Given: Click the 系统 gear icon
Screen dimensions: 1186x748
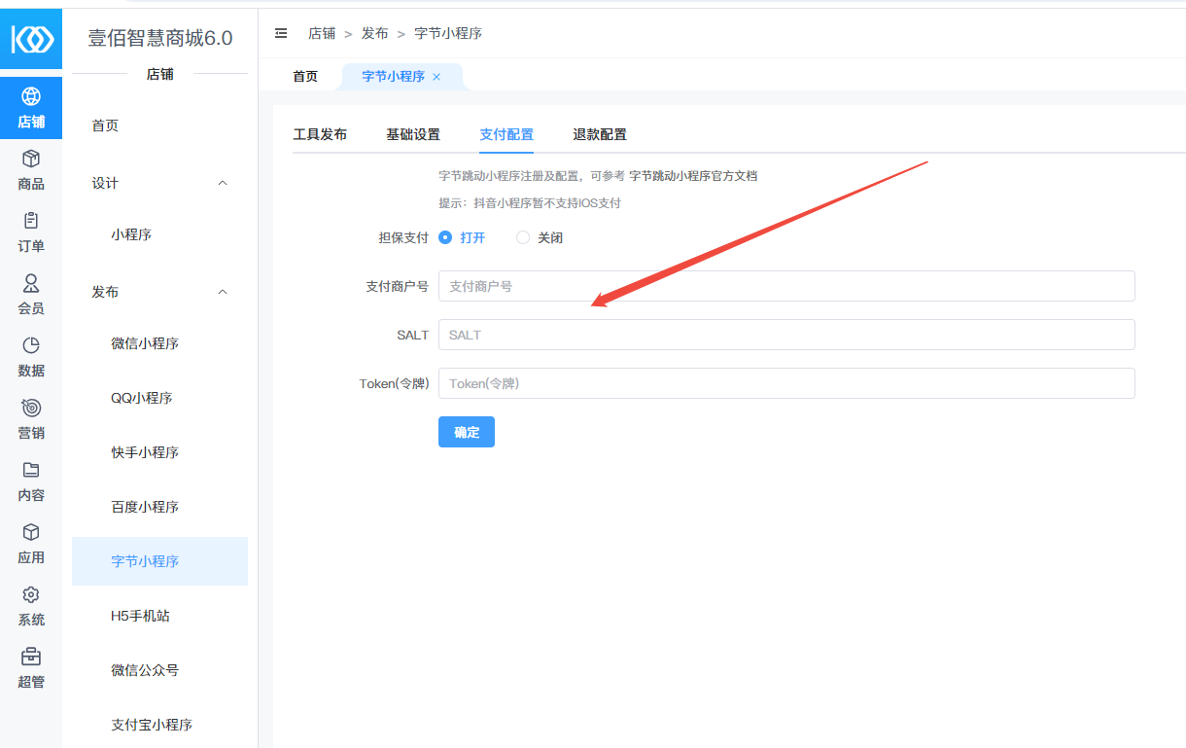Looking at the screenshot, I should click(31, 595).
